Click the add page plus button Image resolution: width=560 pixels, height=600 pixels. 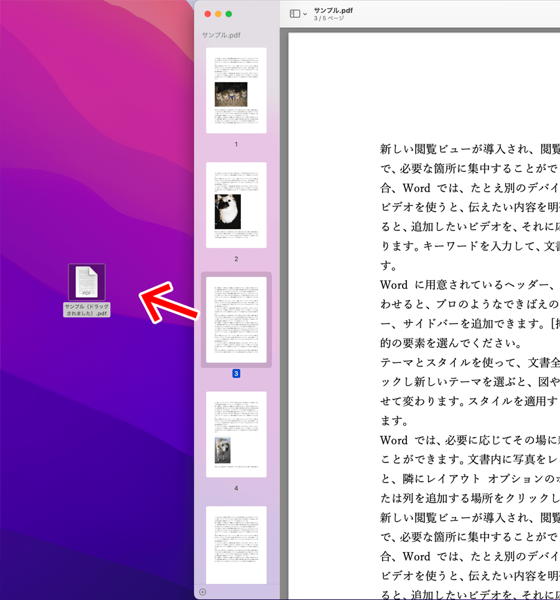coord(203,592)
